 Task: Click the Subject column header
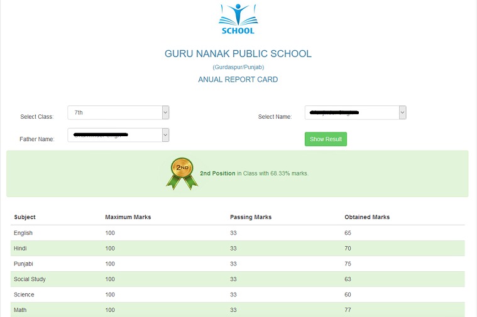coord(25,217)
